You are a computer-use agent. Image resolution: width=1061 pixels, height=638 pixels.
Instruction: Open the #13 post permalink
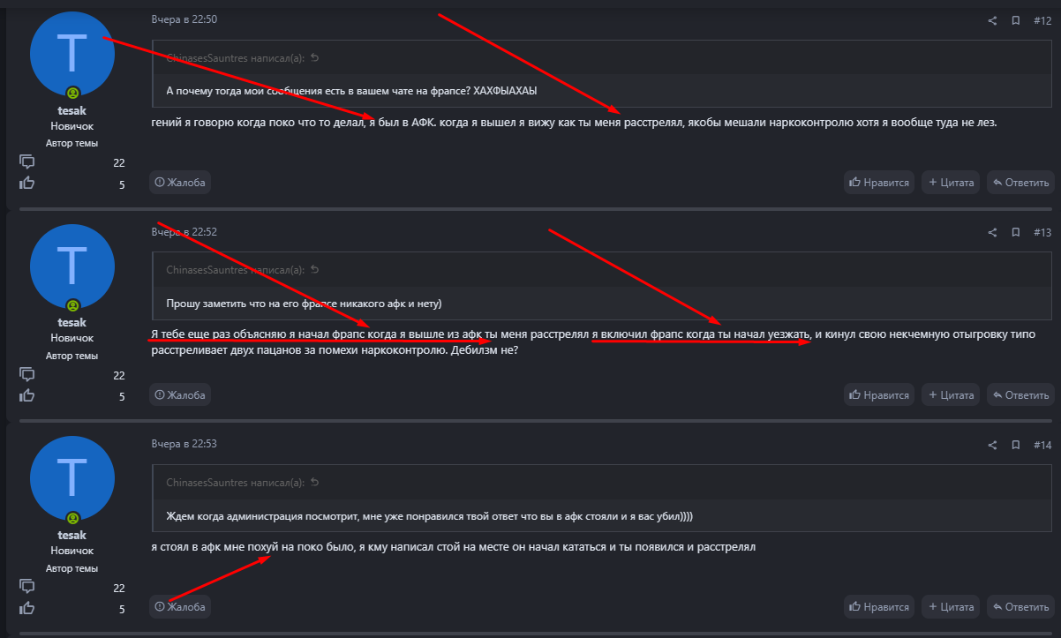click(1042, 232)
